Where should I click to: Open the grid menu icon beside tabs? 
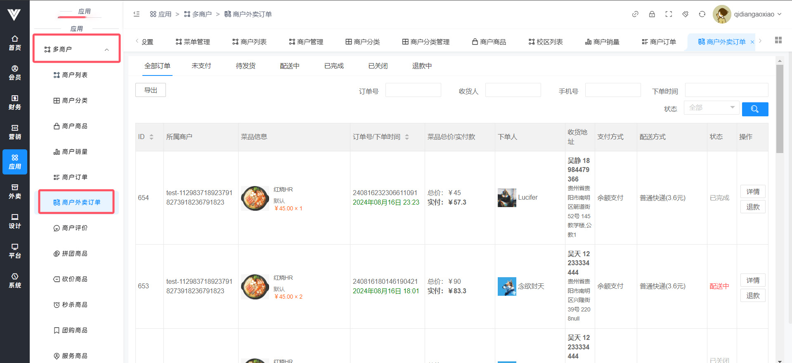tap(778, 40)
